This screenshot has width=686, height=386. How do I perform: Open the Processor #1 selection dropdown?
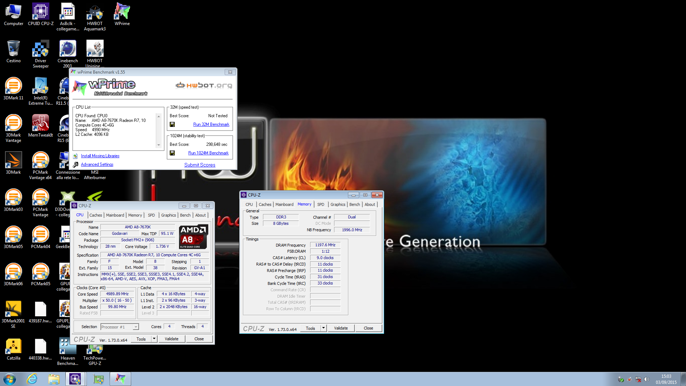(119, 327)
